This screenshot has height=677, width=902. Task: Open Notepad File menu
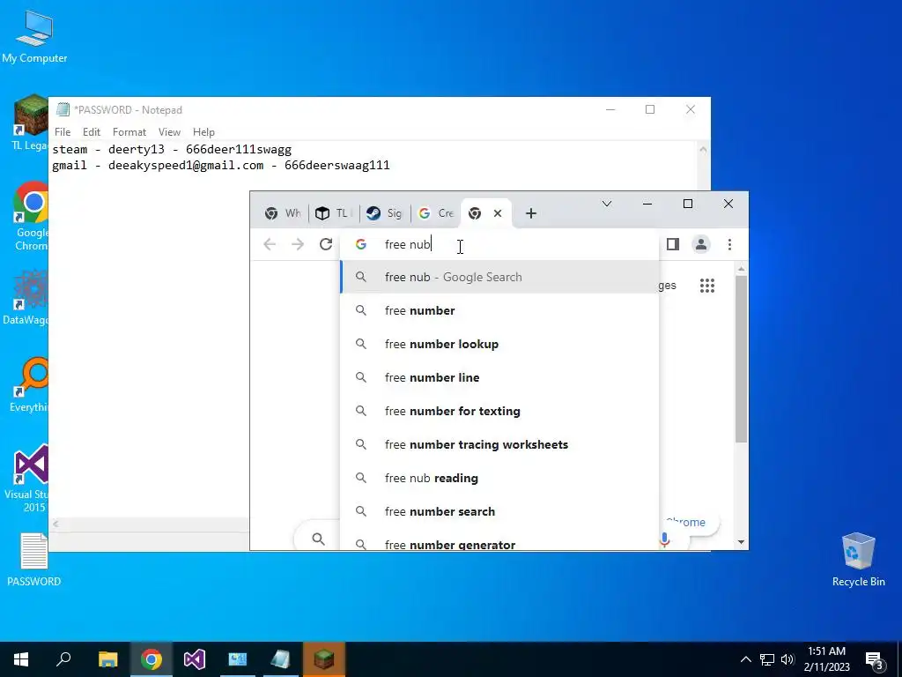[63, 132]
